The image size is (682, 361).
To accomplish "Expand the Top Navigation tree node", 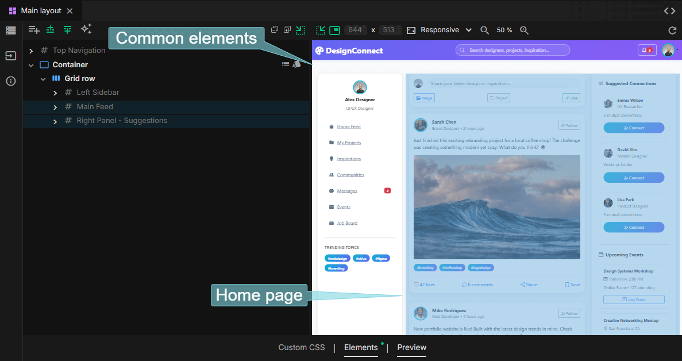I will tap(31, 51).
